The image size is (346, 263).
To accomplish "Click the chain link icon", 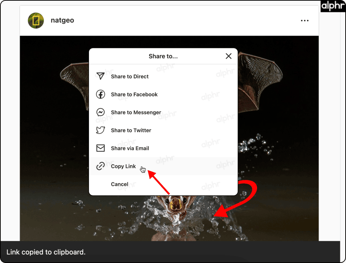I will pyautogui.click(x=100, y=166).
